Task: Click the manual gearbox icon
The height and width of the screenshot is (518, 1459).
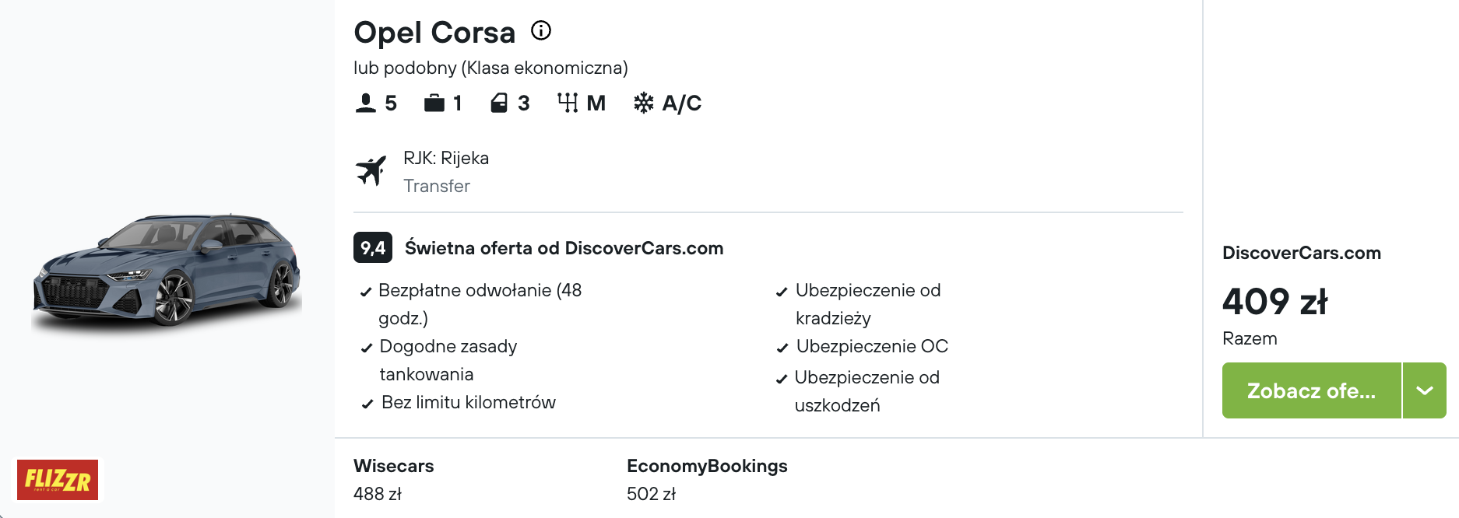Action: coord(568,103)
